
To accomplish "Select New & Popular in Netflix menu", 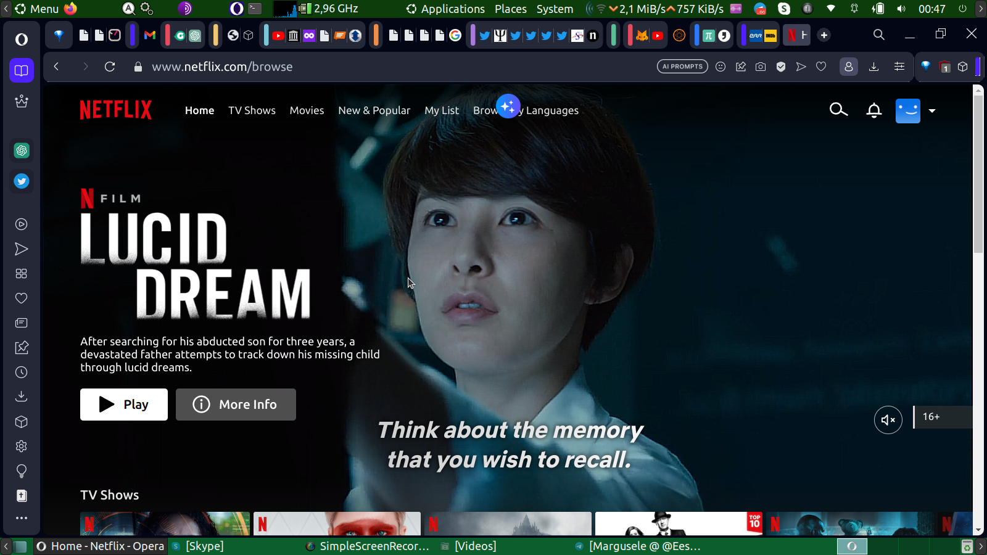I will coord(374,110).
